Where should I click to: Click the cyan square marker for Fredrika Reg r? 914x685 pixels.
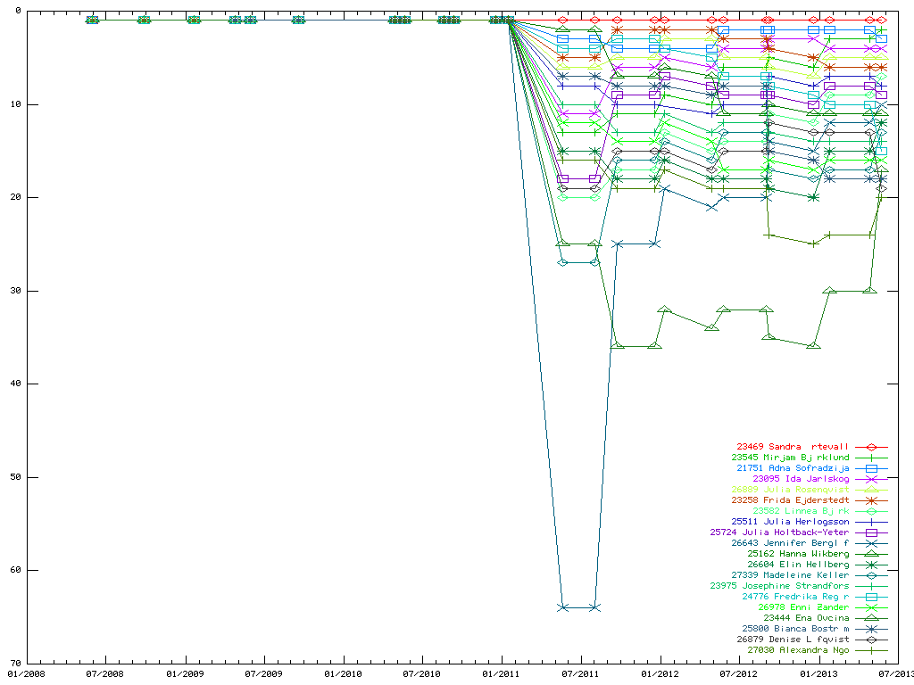[x=871, y=597]
